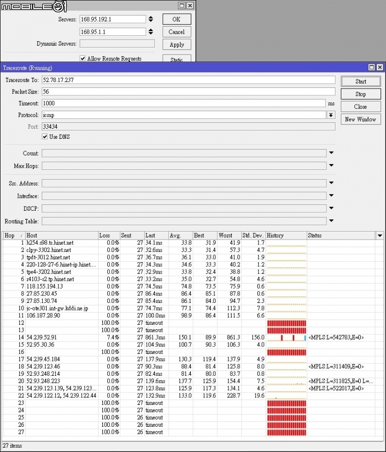The width and height of the screenshot is (386, 452).
Task: Select hop row 52.95.30.36
Action: pos(189,344)
